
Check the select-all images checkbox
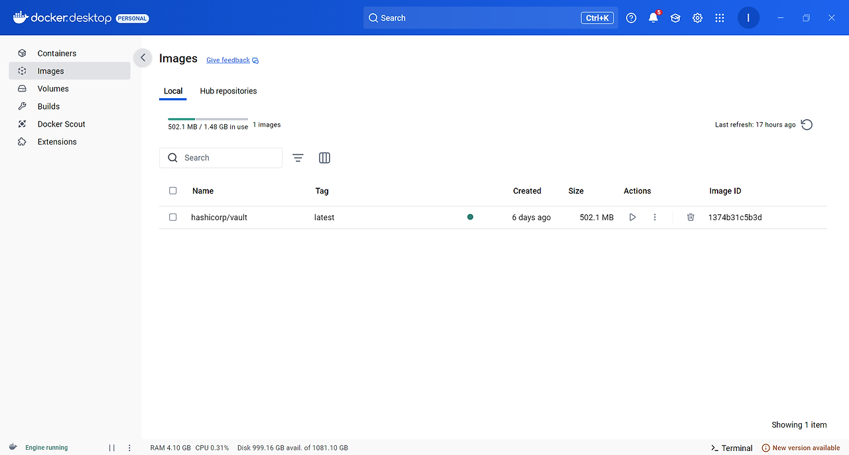[173, 190]
